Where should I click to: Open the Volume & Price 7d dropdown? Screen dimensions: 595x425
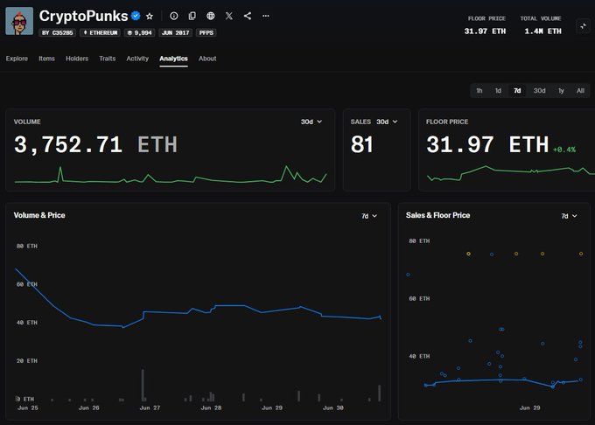coord(369,216)
